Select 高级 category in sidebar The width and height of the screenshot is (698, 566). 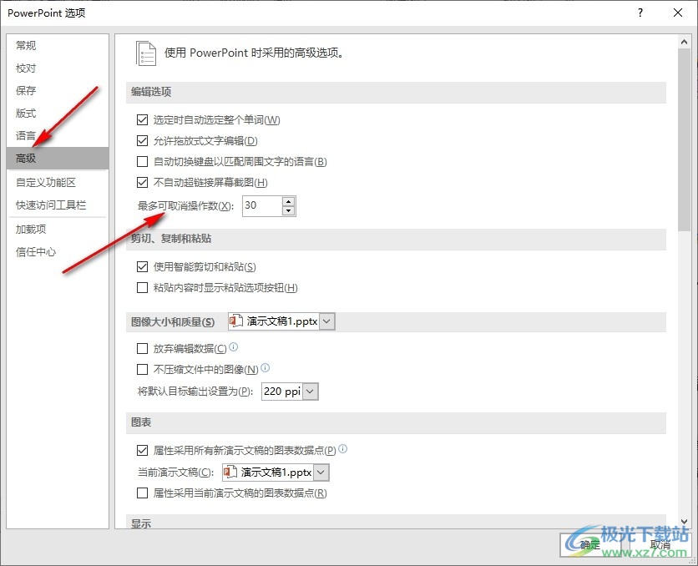[x=58, y=158]
